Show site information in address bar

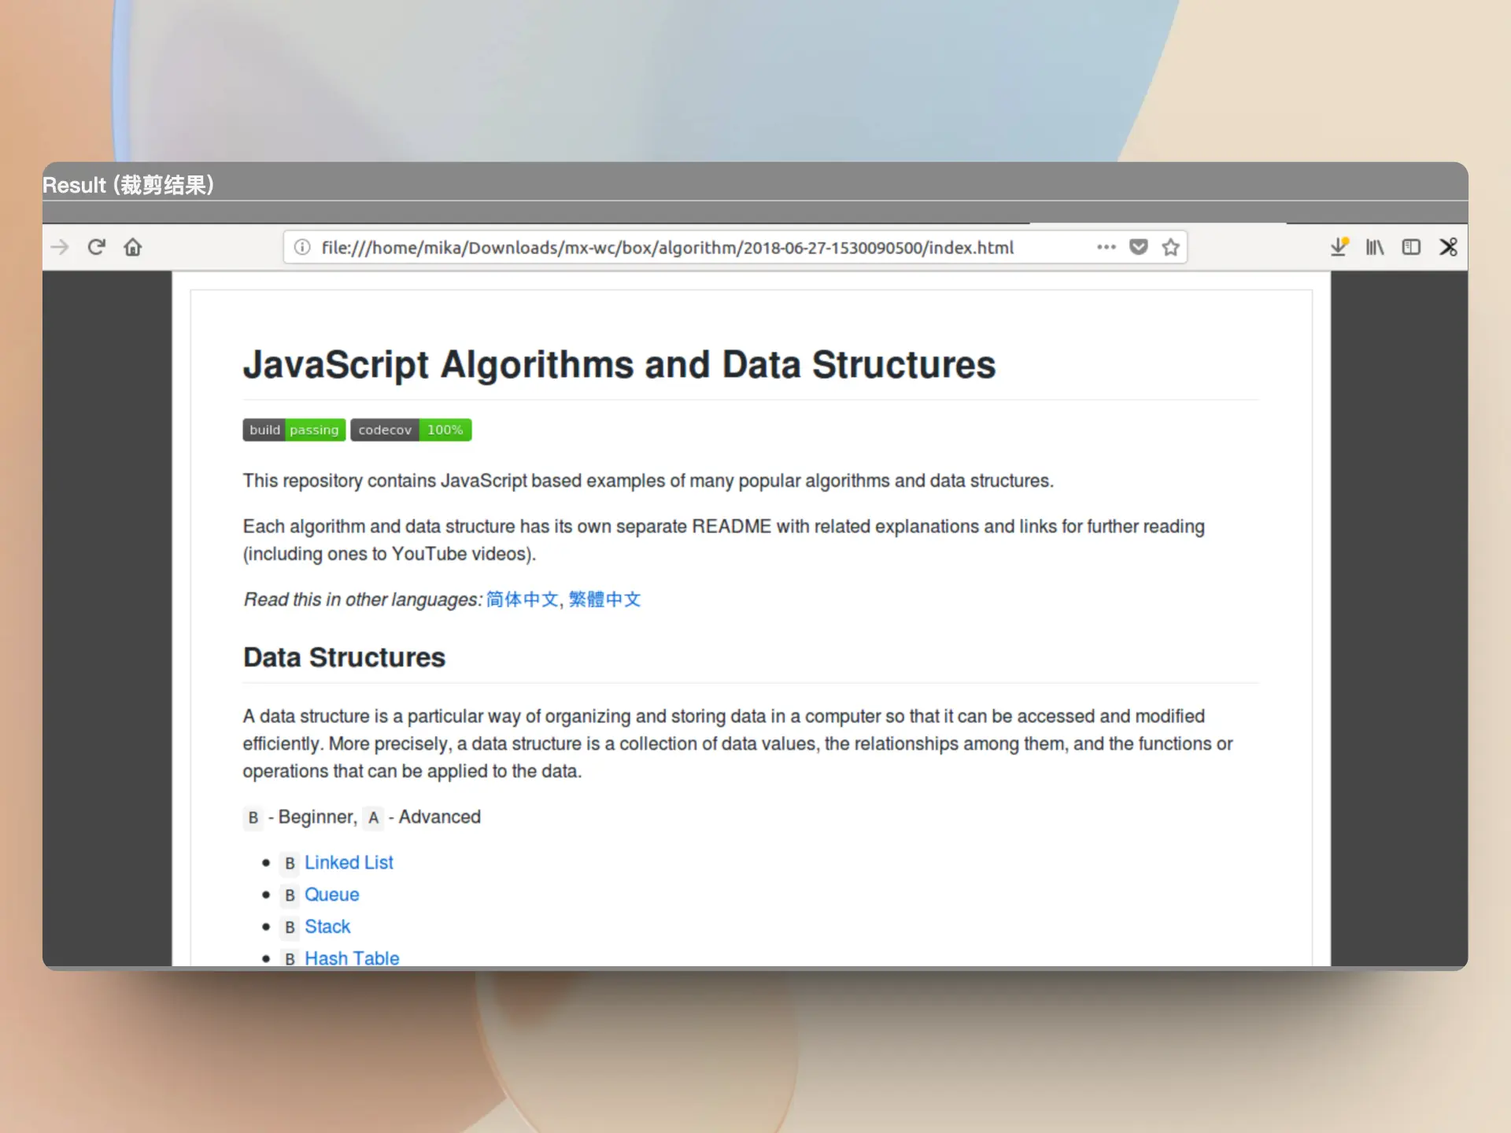(x=302, y=247)
